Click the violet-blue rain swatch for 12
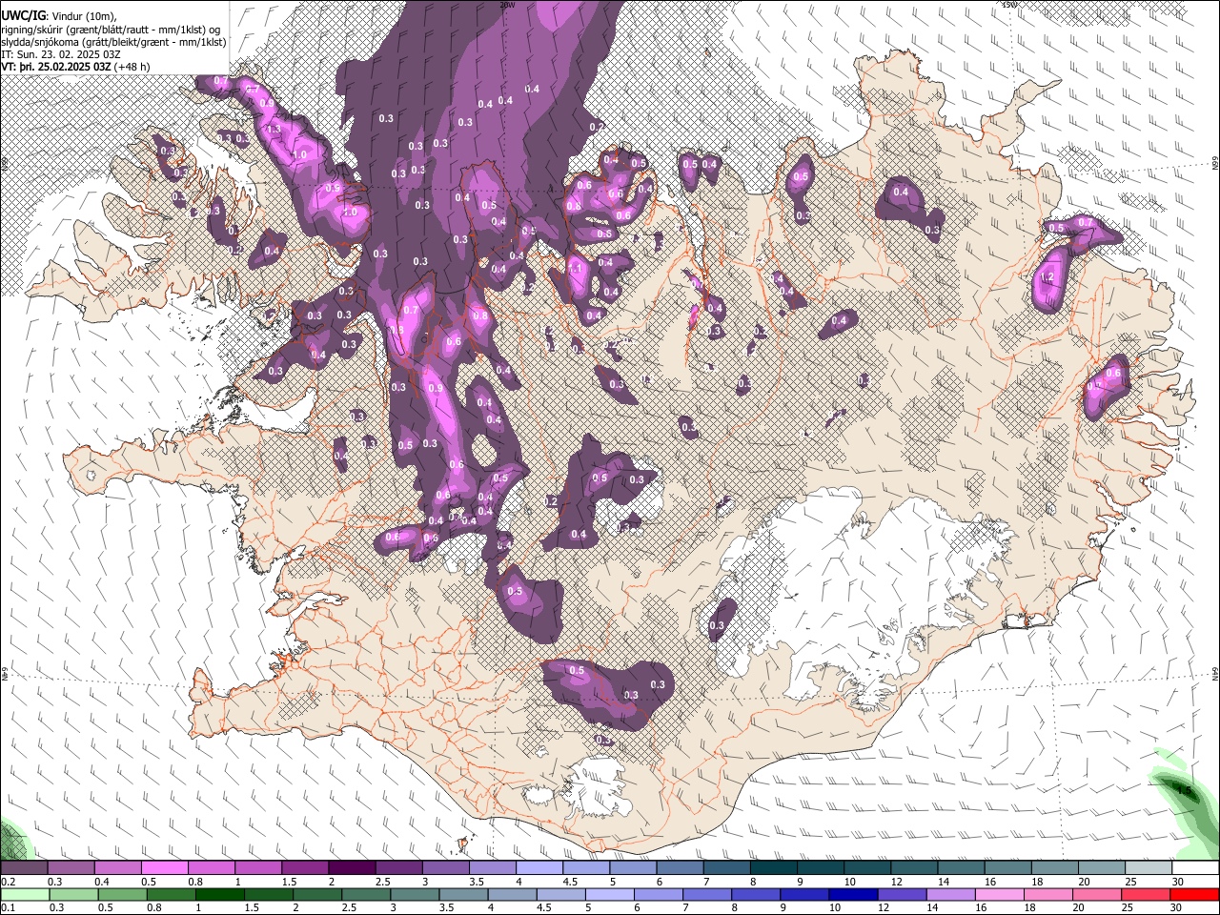 [901, 894]
